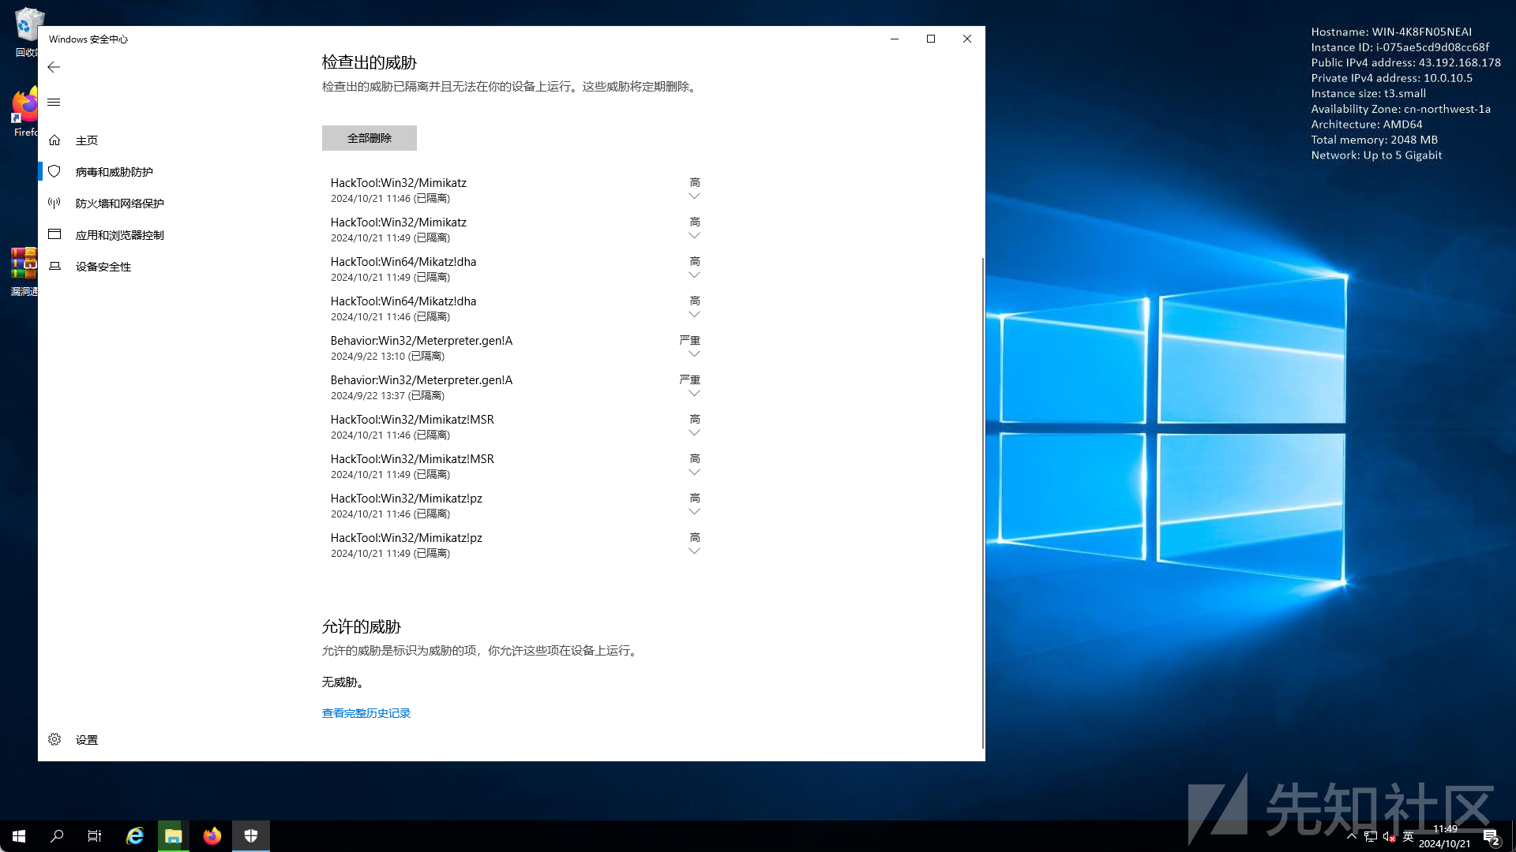Click Windows Security shield taskbar icon
This screenshot has height=852, width=1516.
251,836
